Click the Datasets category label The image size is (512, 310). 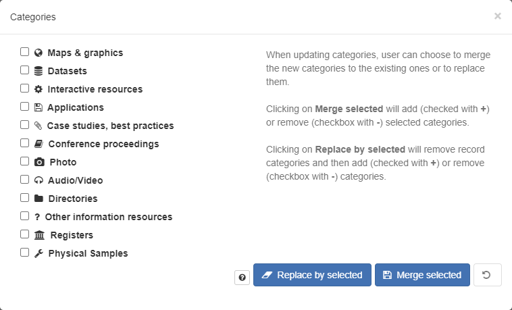(x=68, y=71)
